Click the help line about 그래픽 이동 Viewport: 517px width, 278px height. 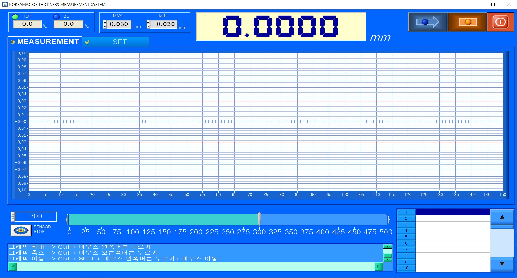pos(113,259)
